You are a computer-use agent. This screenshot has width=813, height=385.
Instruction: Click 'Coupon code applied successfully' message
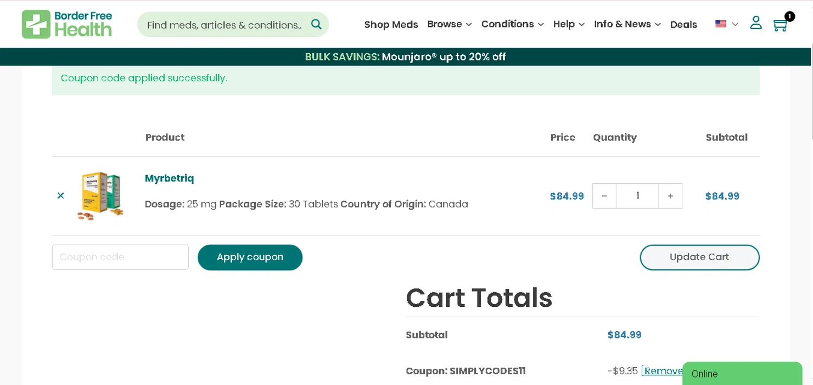click(144, 78)
